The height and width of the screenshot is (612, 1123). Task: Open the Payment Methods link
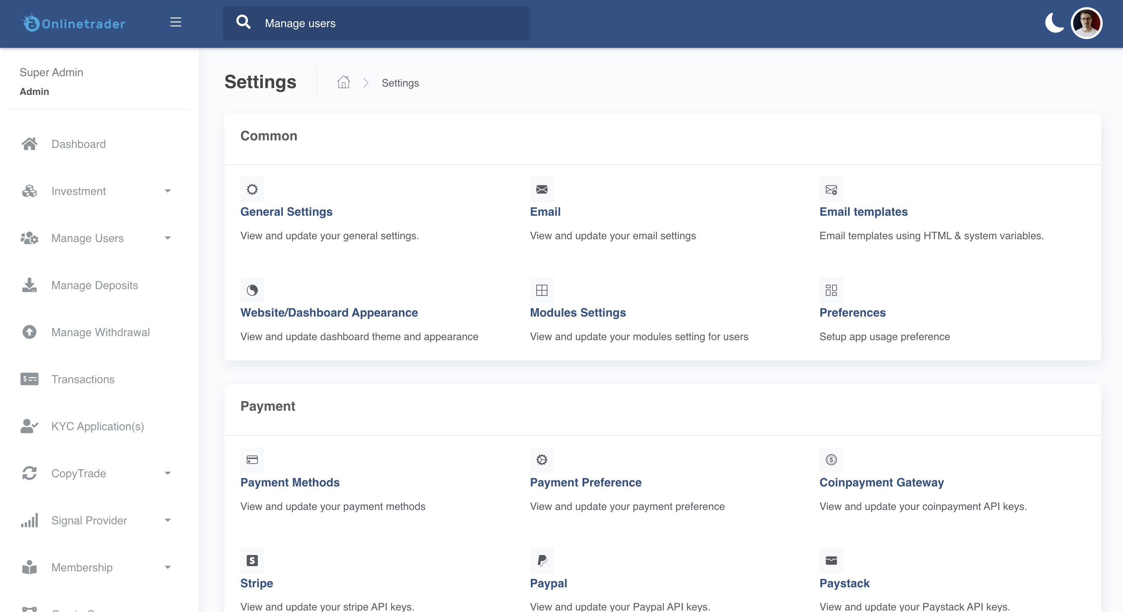click(x=290, y=482)
